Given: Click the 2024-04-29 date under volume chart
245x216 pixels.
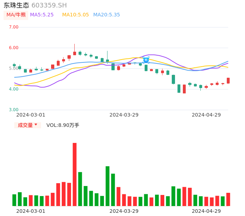Looking at the screenshot, I should 206,211.
